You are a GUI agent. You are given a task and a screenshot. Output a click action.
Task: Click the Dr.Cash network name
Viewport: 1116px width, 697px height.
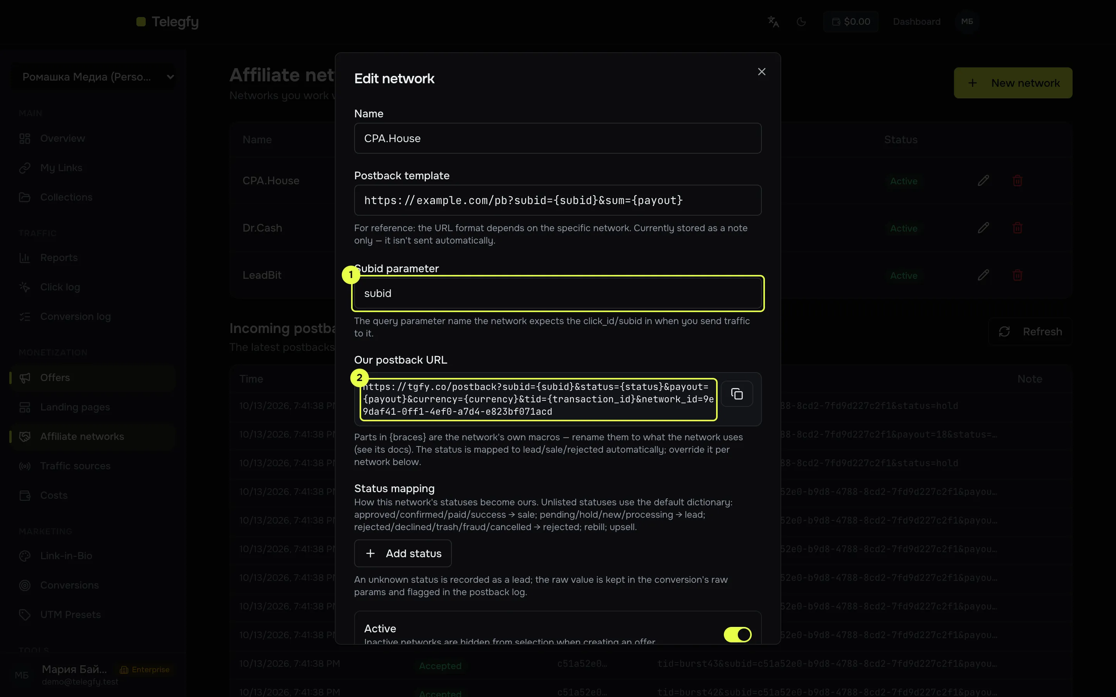262,228
